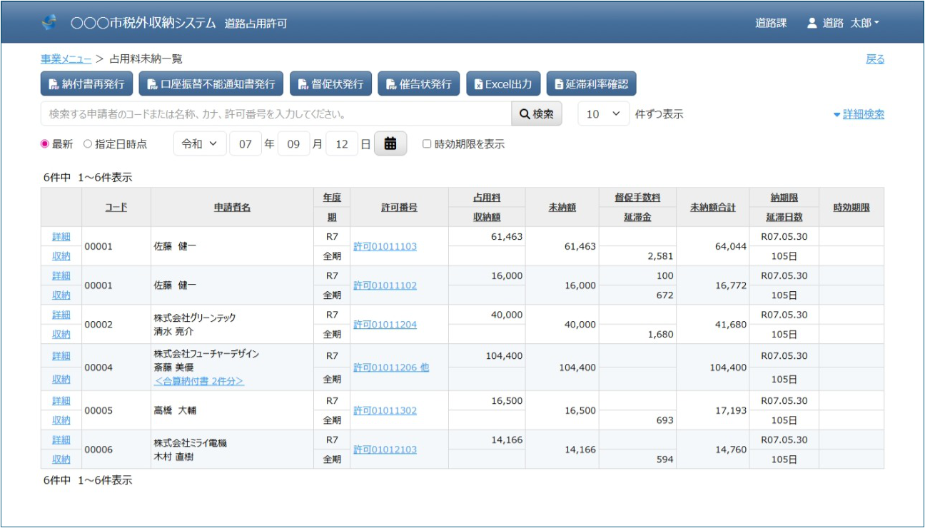
Task: Click the 口座振替不能通知書発行 button
Action: (x=211, y=83)
